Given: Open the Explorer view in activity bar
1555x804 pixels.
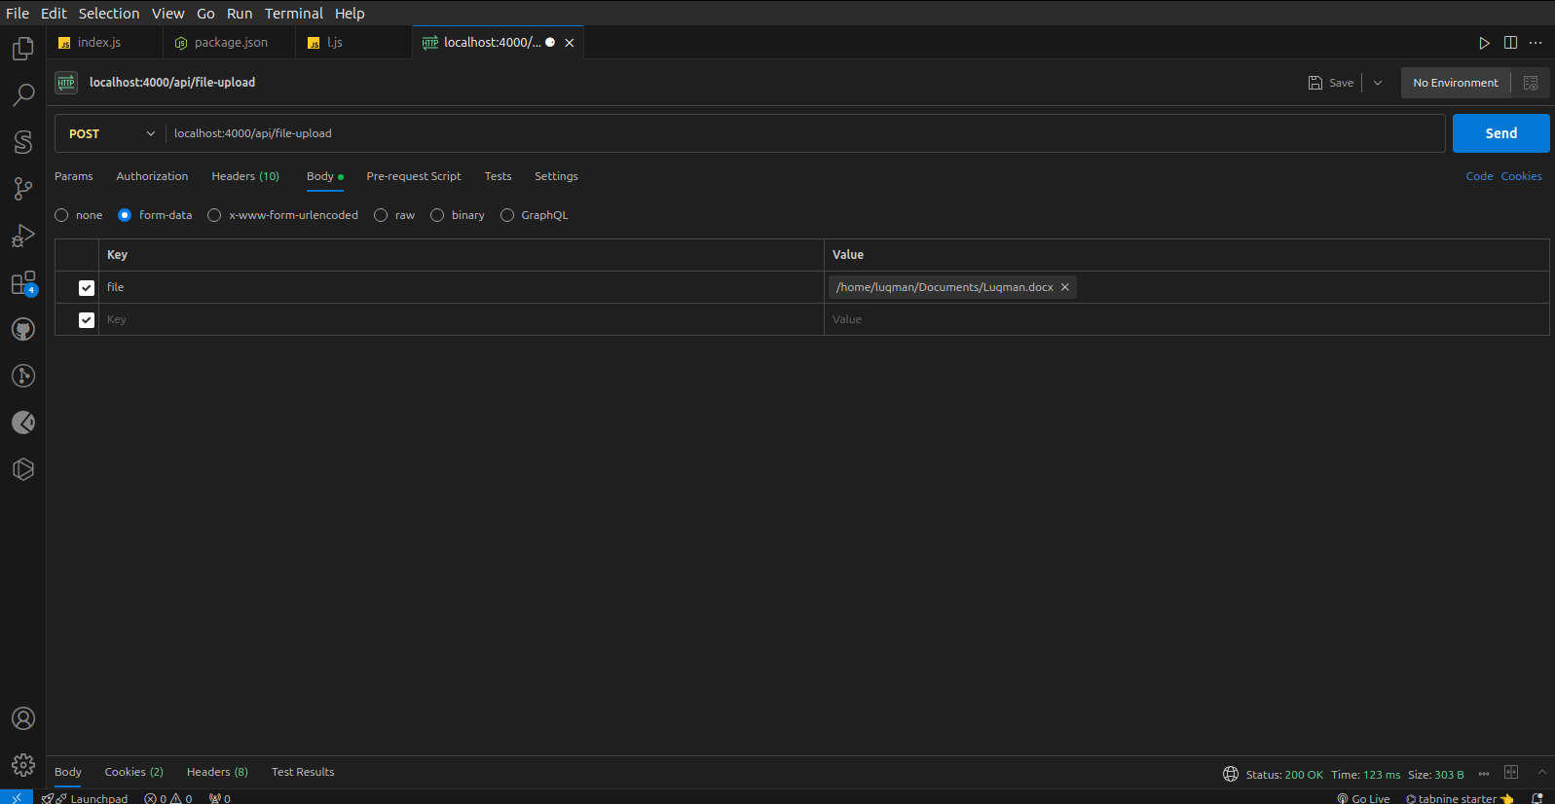Looking at the screenshot, I should tap(23, 49).
